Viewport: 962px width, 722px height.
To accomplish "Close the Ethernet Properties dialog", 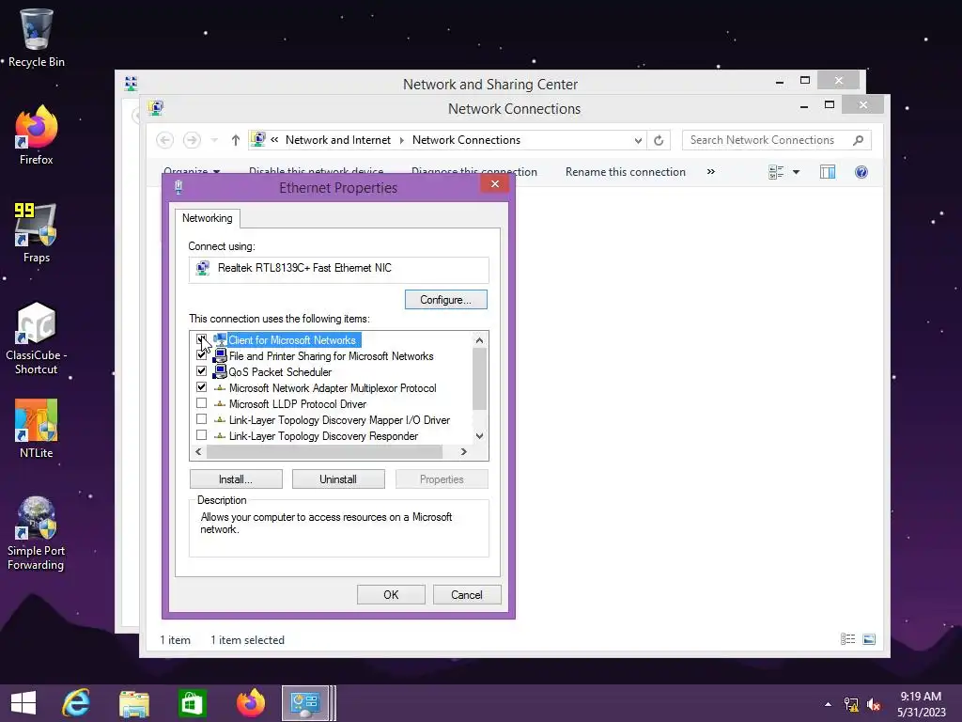I will click(x=495, y=183).
